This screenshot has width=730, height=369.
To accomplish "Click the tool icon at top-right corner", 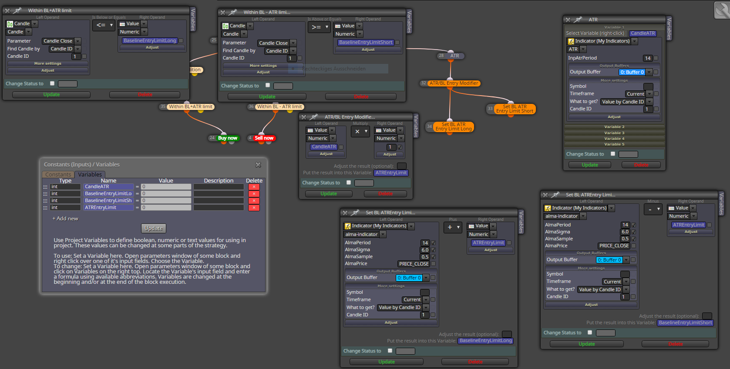I will 722,10.
